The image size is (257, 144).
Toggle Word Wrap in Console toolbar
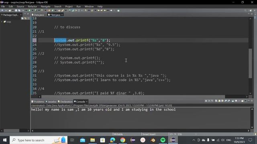(x=222, y=101)
